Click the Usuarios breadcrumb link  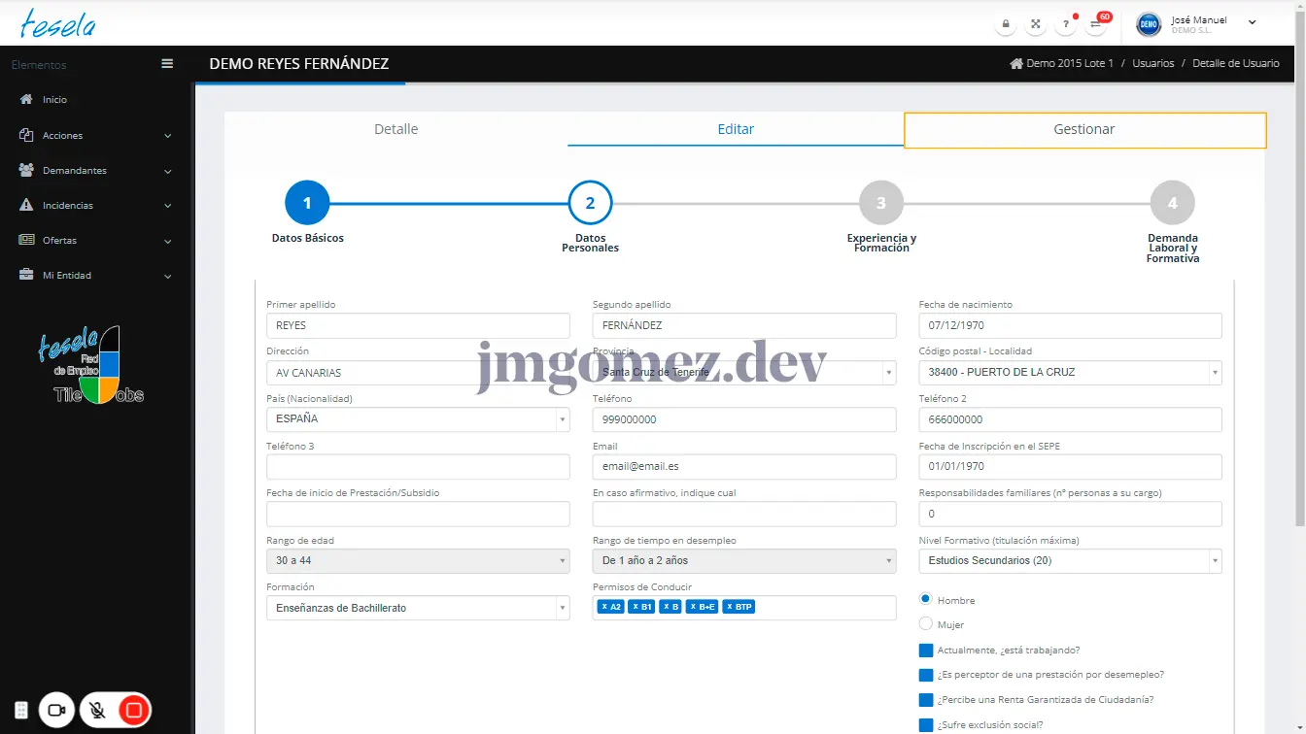click(x=1152, y=63)
